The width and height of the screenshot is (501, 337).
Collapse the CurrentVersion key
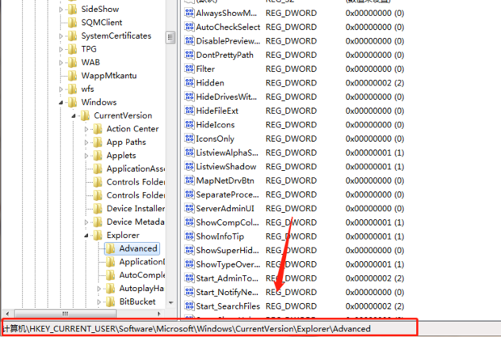(74, 116)
